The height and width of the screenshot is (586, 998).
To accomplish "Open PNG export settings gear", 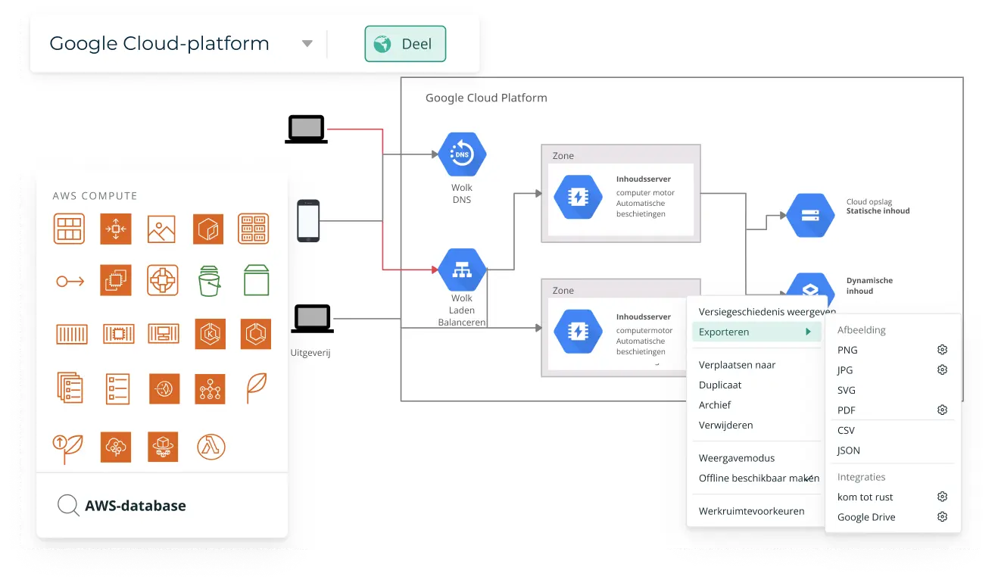I will (x=943, y=350).
